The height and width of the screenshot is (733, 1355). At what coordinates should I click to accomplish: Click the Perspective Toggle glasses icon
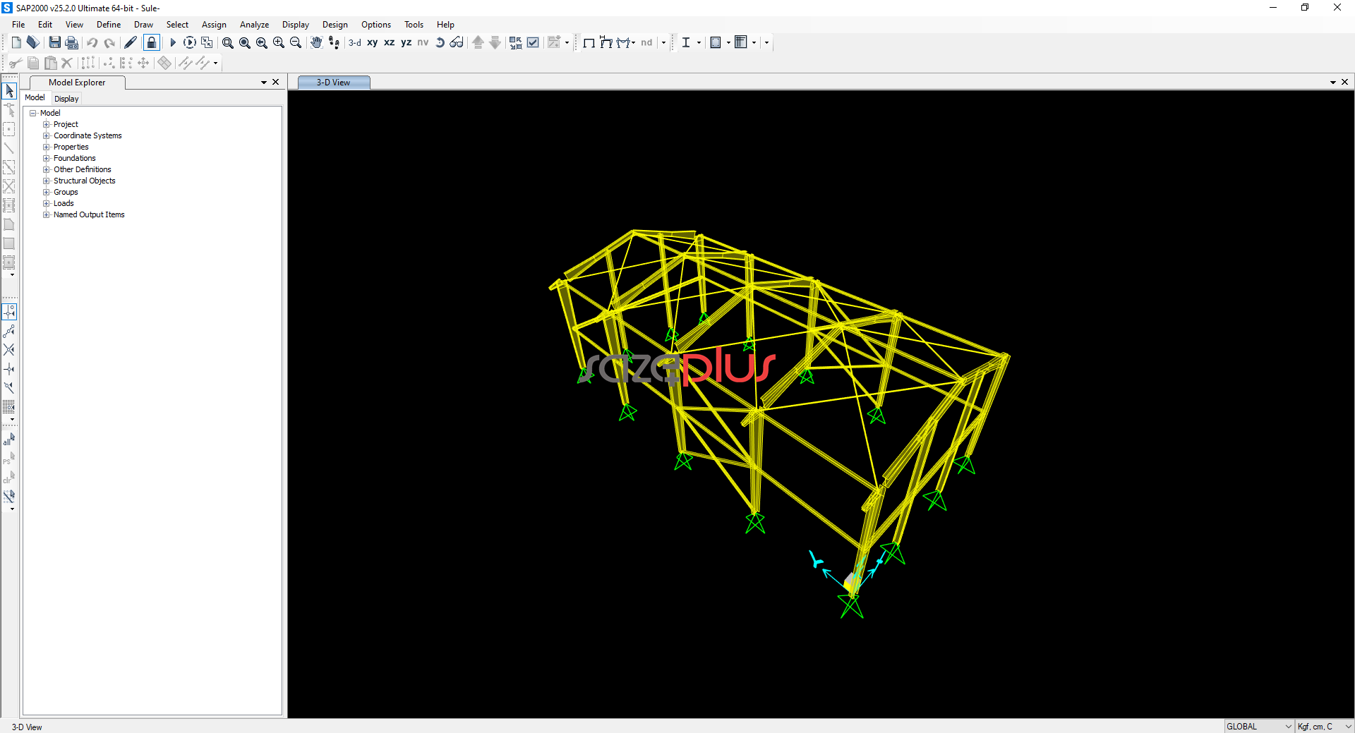coord(457,42)
